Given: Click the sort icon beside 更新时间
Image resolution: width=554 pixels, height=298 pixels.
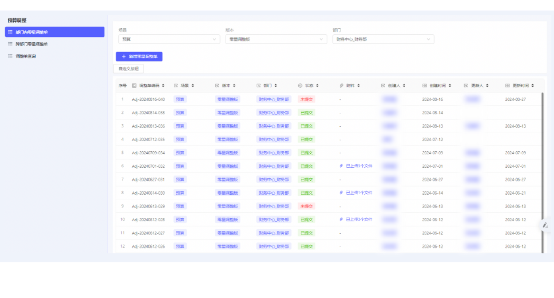Looking at the screenshot, I should (533, 86).
